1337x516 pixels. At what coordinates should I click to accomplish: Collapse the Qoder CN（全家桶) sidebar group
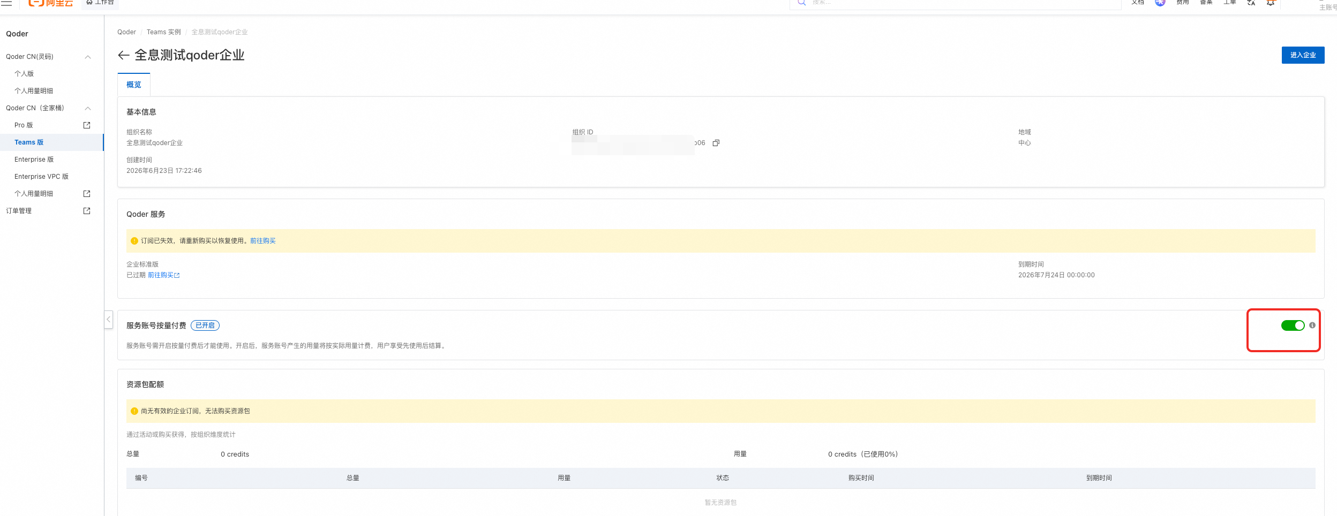coord(88,108)
